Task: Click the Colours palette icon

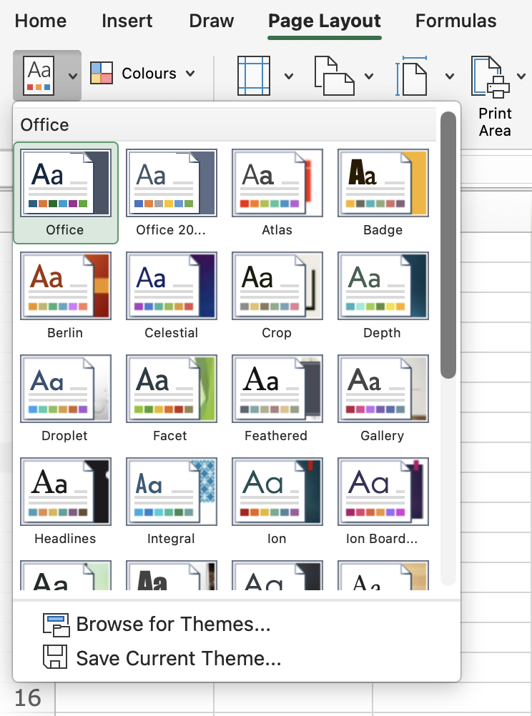Action: [x=102, y=74]
